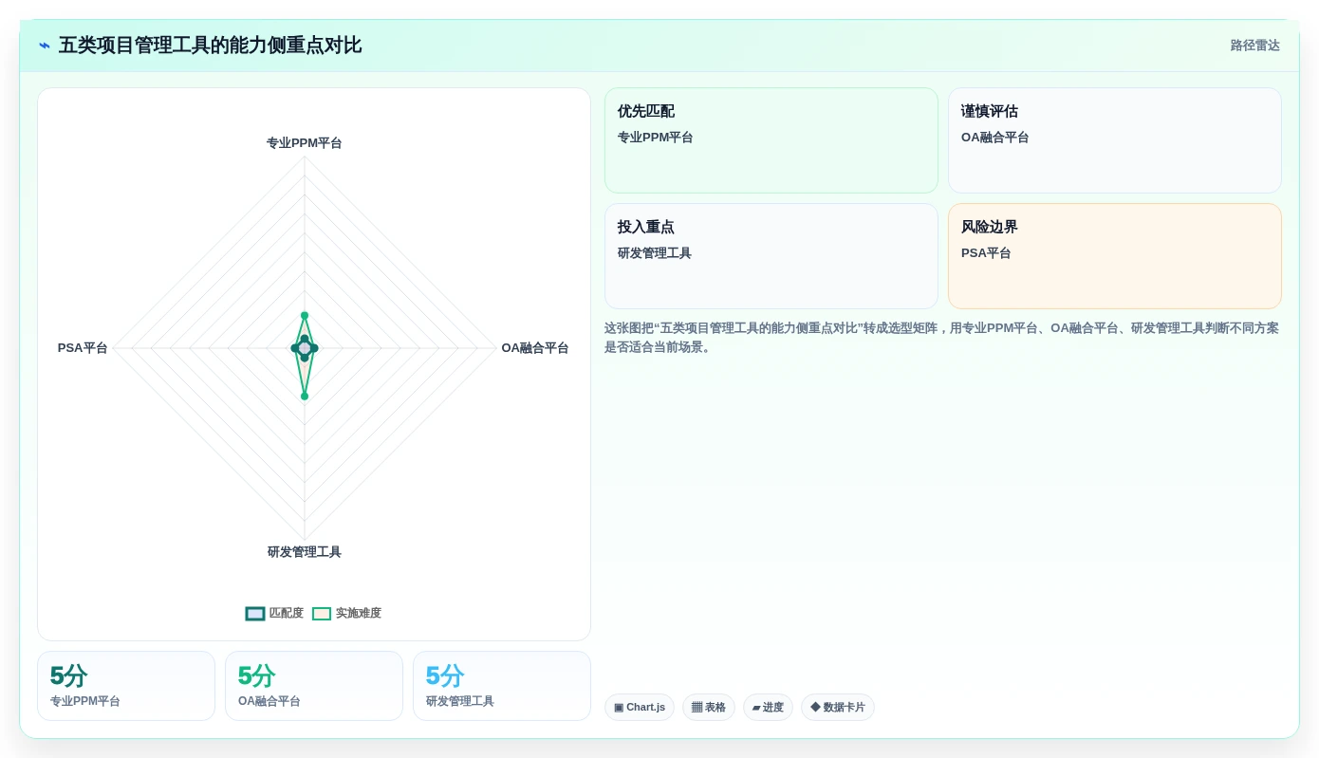
Task: Open the 优先匹配 card
Action: click(x=771, y=140)
